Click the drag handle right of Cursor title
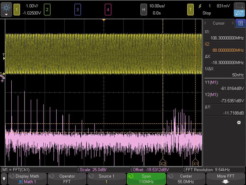The width and height of the screenshot is (246, 185). tap(233, 23)
